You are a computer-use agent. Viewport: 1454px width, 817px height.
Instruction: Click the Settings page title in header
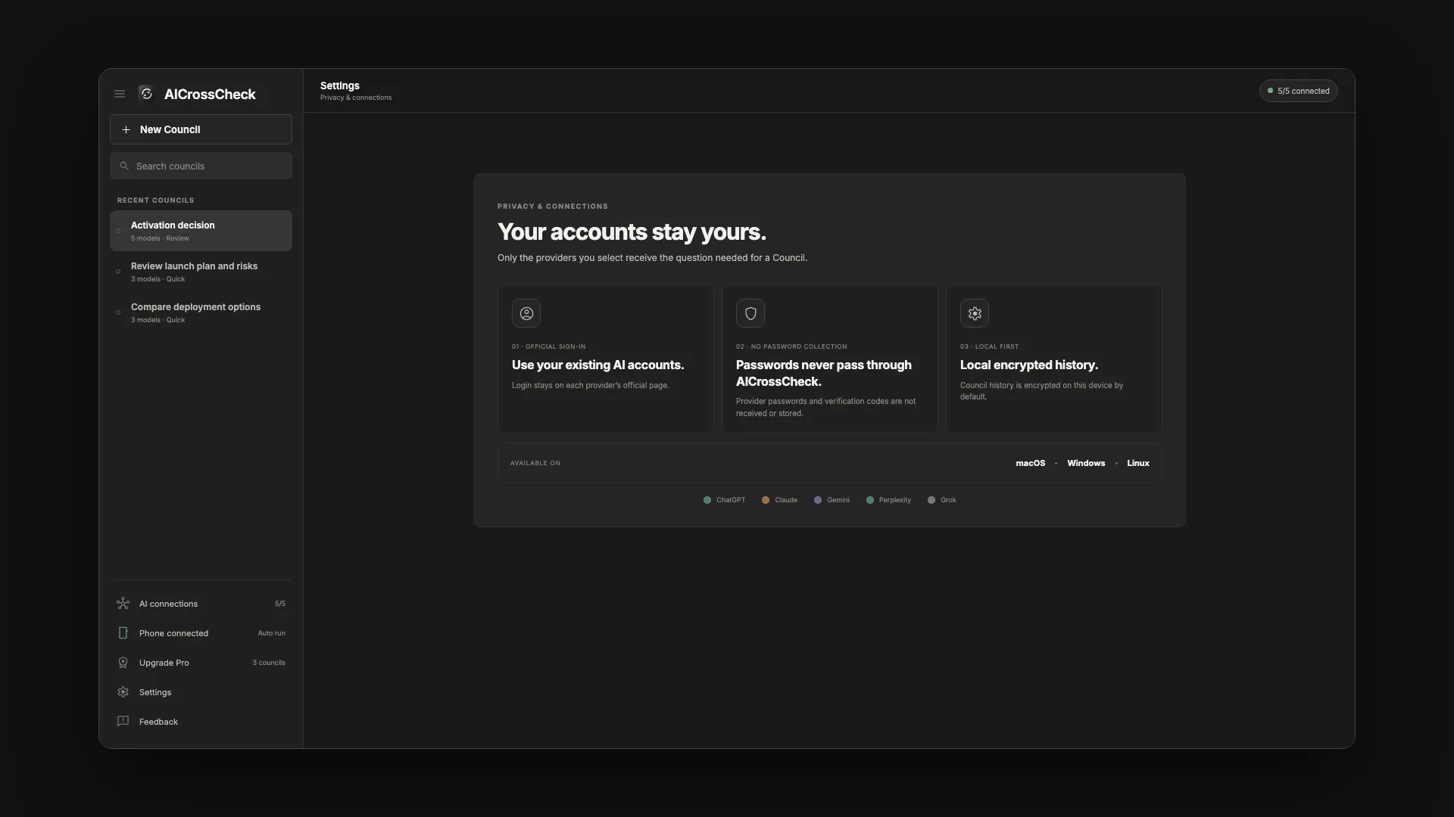[x=340, y=85]
